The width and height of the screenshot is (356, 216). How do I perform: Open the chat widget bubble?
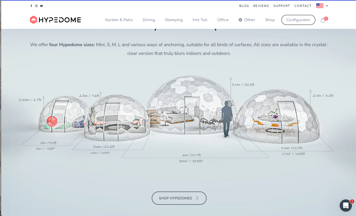(x=346, y=206)
